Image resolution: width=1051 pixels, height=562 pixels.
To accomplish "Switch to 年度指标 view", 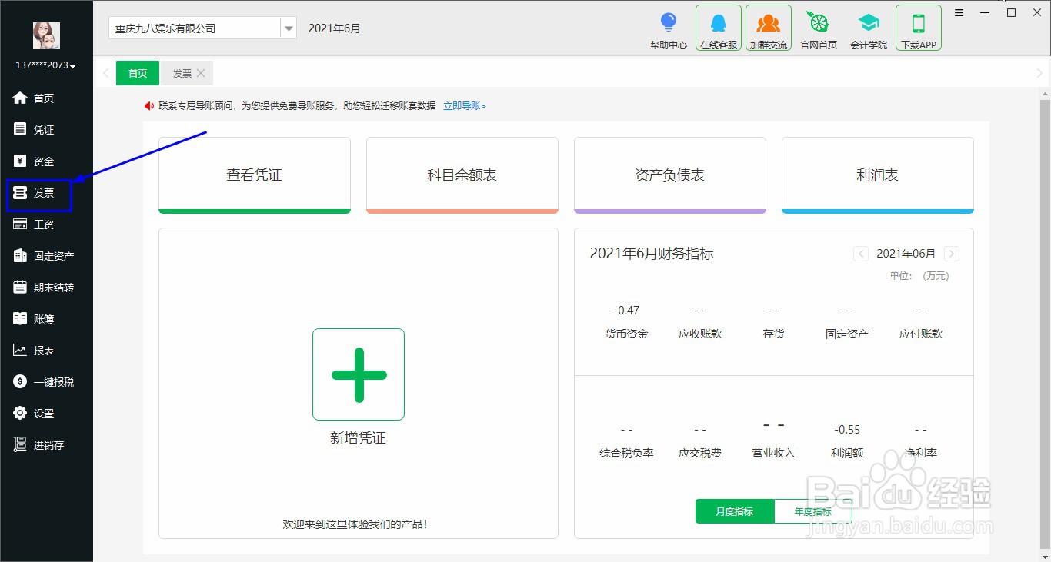I will click(813, 511).
